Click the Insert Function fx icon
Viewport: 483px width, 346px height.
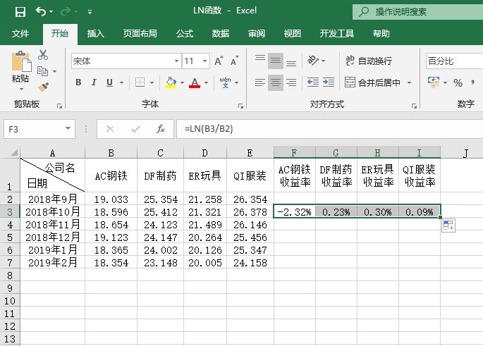pos(161,129)
